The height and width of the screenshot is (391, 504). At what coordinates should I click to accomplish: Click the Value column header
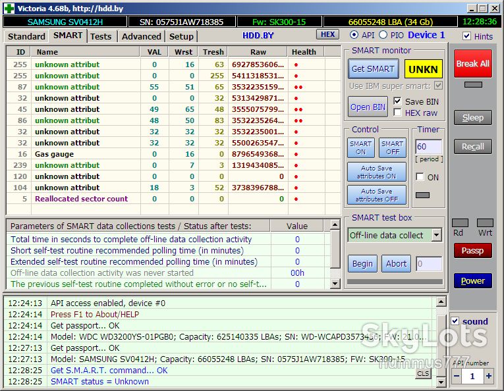coord(297,226)
